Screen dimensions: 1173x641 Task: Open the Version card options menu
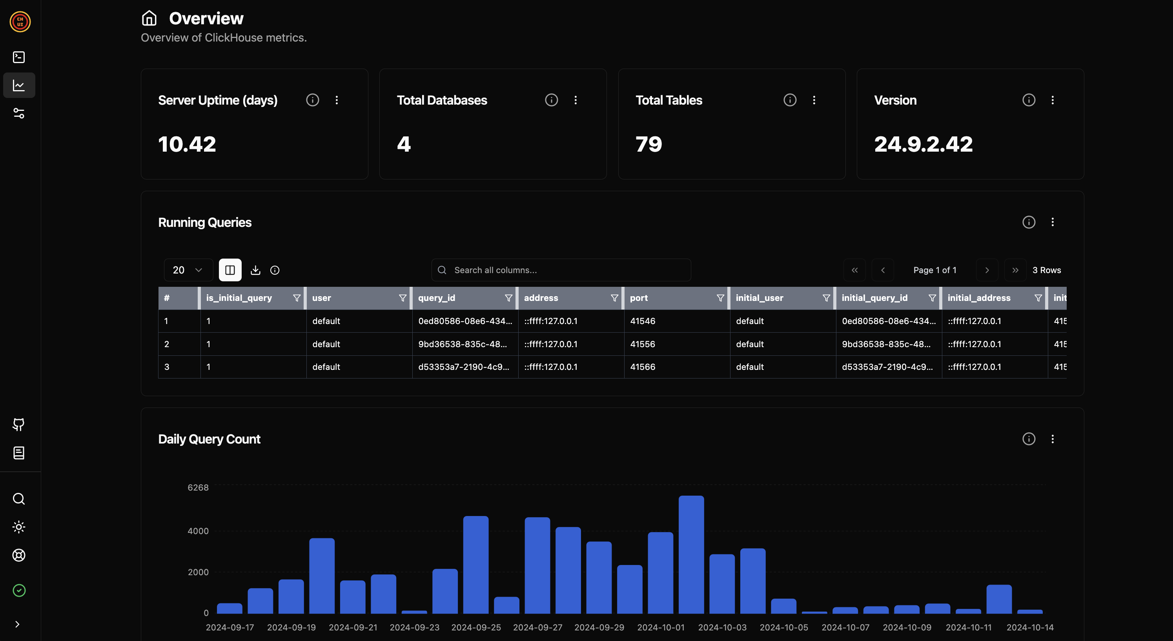click(1053, 100)
